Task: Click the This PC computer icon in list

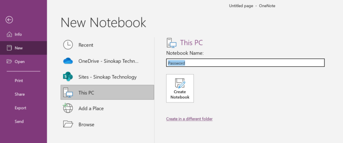Action: click(68, 92)
